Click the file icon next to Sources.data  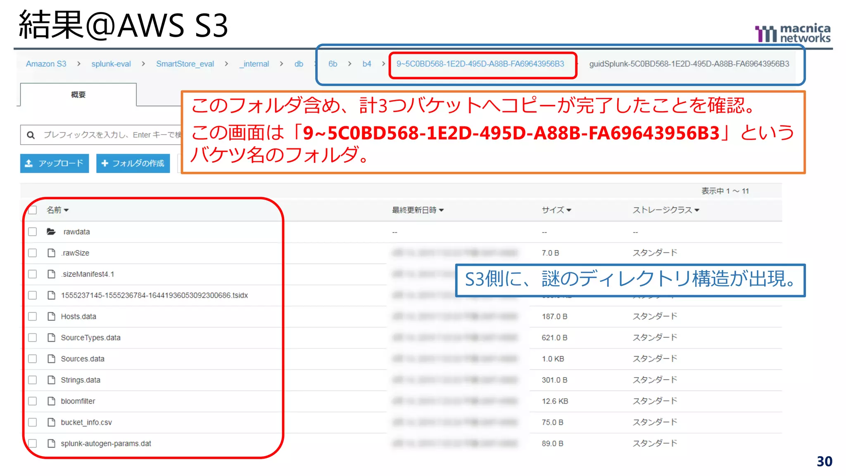pyautogui.click(x=52, y=359)
